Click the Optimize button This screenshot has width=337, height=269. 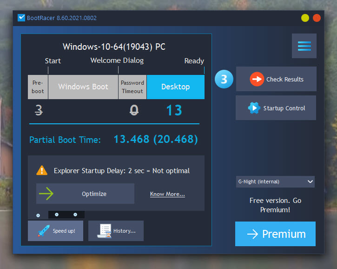click(x=86, y=194)
